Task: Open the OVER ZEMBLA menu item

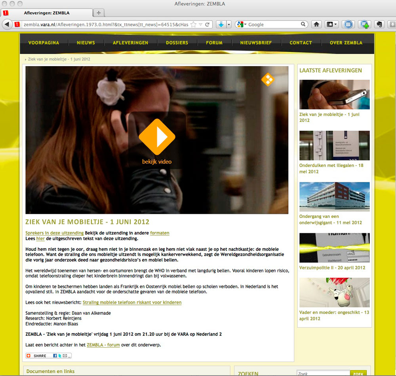Action: pos(346,43)
